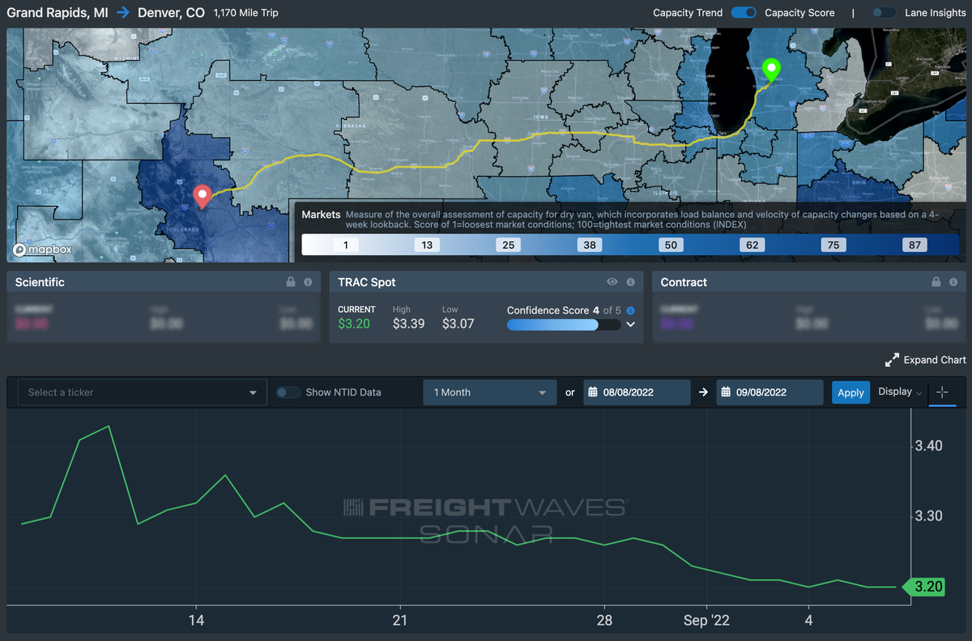The height and width of the screenshot is (641, 972).
Task: Click the green origin pin on the map
Action: point(771,71)
